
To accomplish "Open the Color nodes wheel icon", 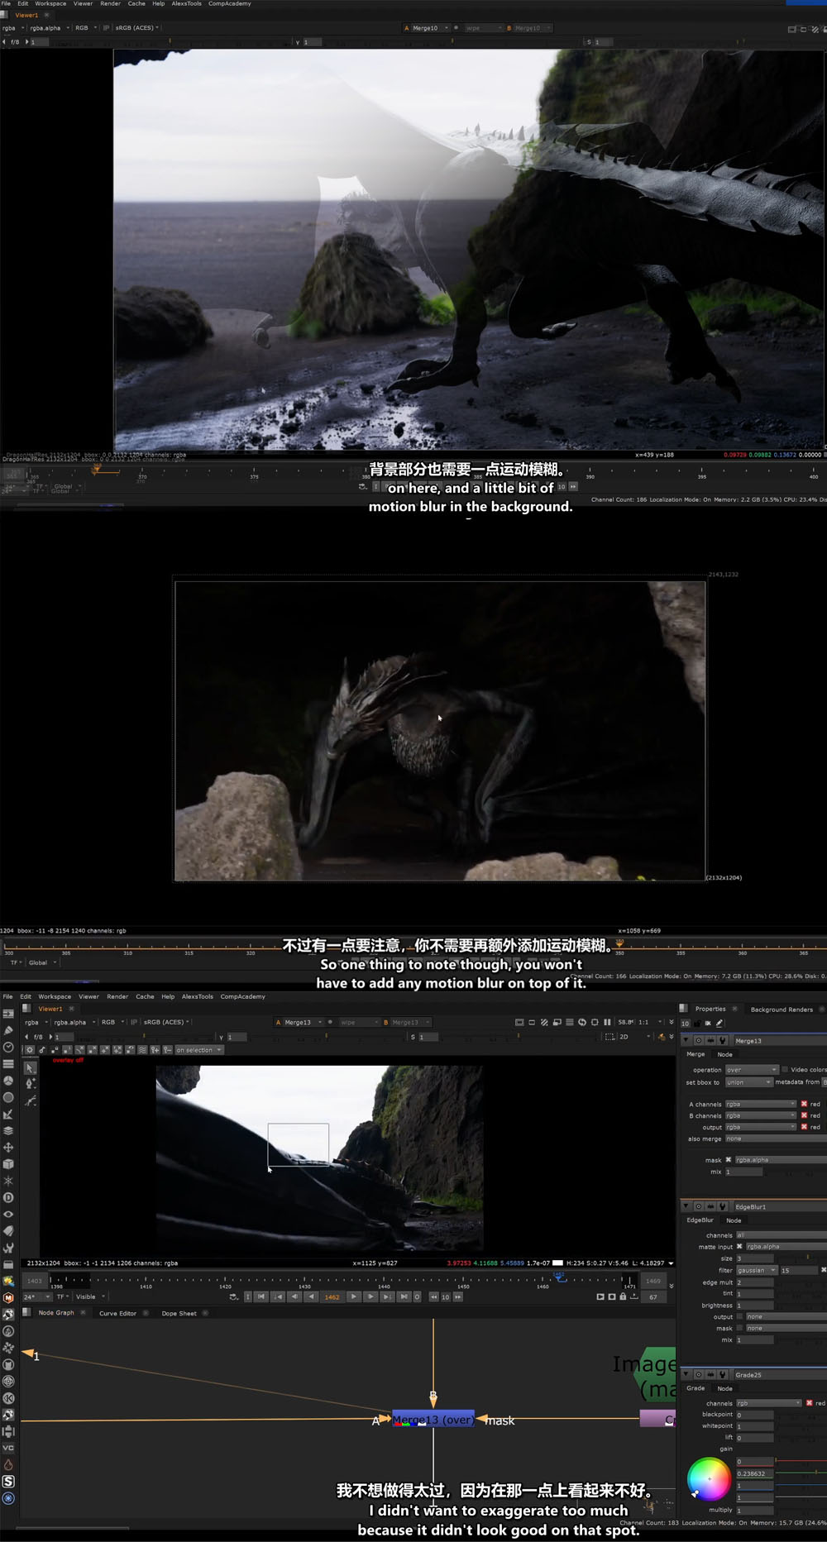I will tap(8, 1081).
